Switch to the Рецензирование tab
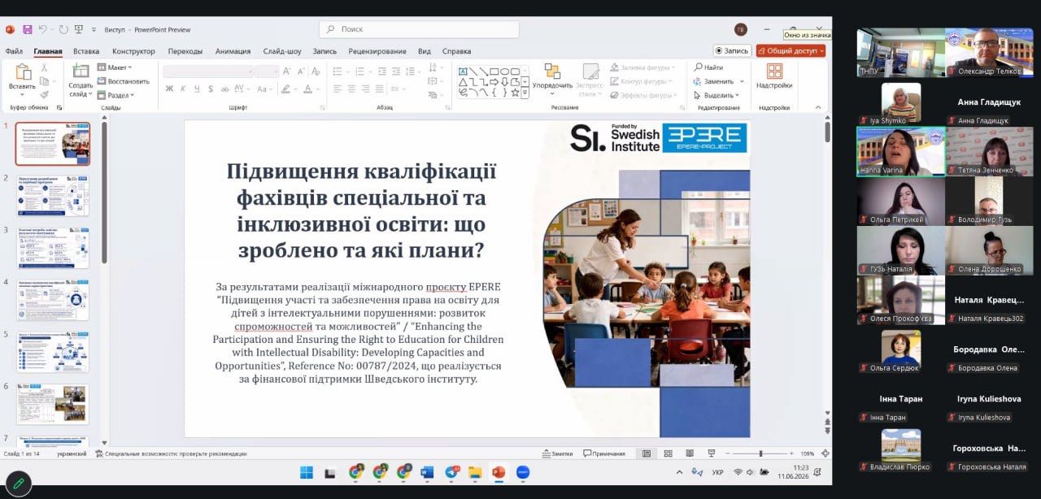Viewport: 1041px width, 499px height. click(377, 51)
